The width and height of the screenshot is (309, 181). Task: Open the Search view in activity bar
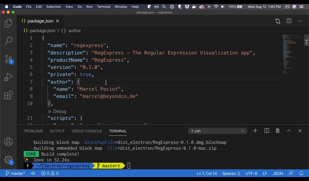click(x=8, y=41)
